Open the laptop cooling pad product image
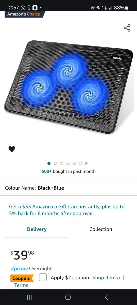 coord(69,87)
